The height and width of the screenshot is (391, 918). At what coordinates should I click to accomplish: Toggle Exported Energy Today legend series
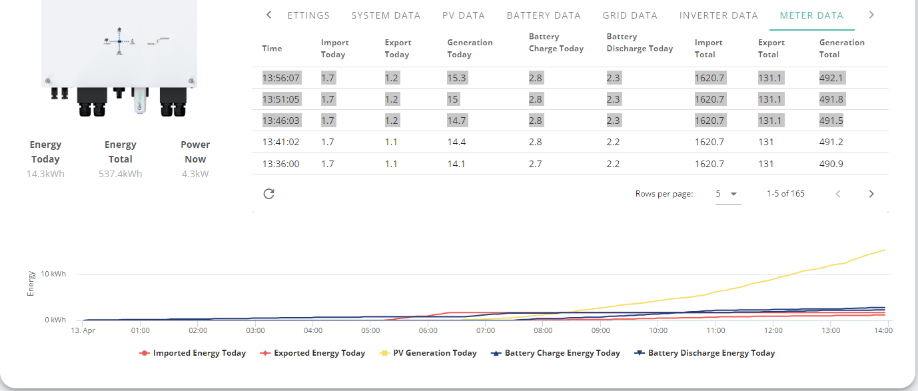[x=312, y=353]
